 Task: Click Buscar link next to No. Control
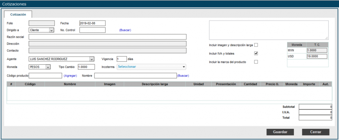(125, 30)
